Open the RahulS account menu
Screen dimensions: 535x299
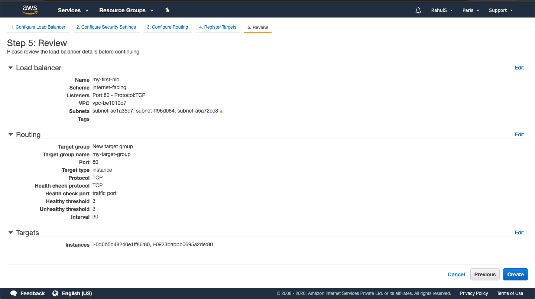pos(442,10)
